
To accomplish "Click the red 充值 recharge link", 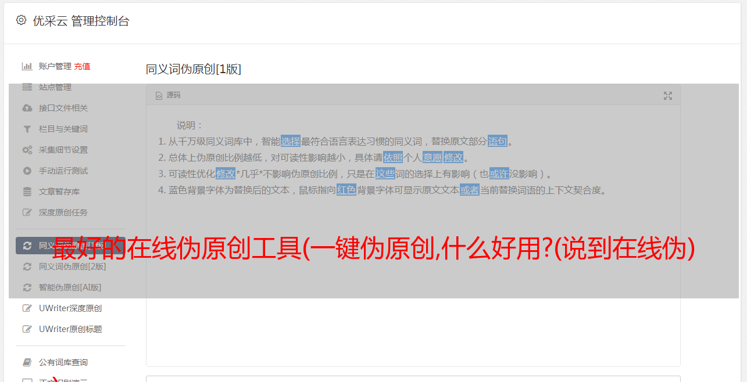I will pos(82,66).
